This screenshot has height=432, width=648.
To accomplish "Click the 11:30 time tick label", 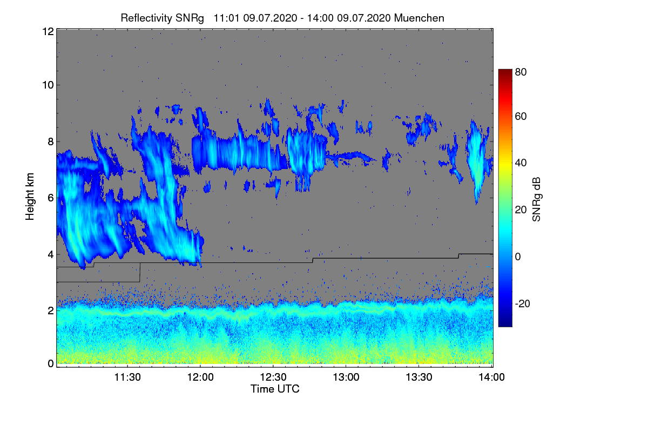I will click(127, 377).
